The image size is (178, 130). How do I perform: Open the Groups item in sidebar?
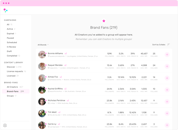pyautogui.click(x=10, y=96)
